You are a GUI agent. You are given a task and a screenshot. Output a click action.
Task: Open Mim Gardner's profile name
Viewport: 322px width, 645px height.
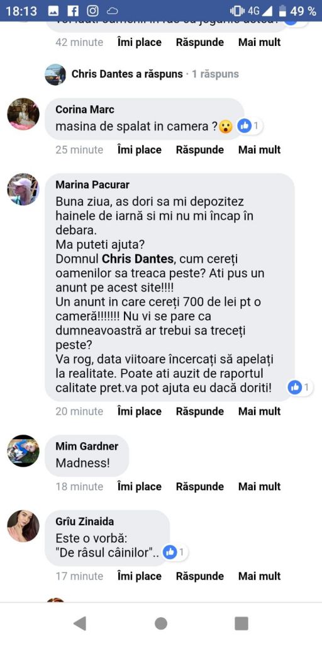click(87, 447)
